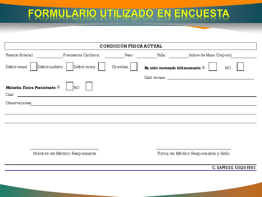This screenshot has width=262, height=197.
Task: Check the Déficit motor box
Action: (x=102, y=66)
